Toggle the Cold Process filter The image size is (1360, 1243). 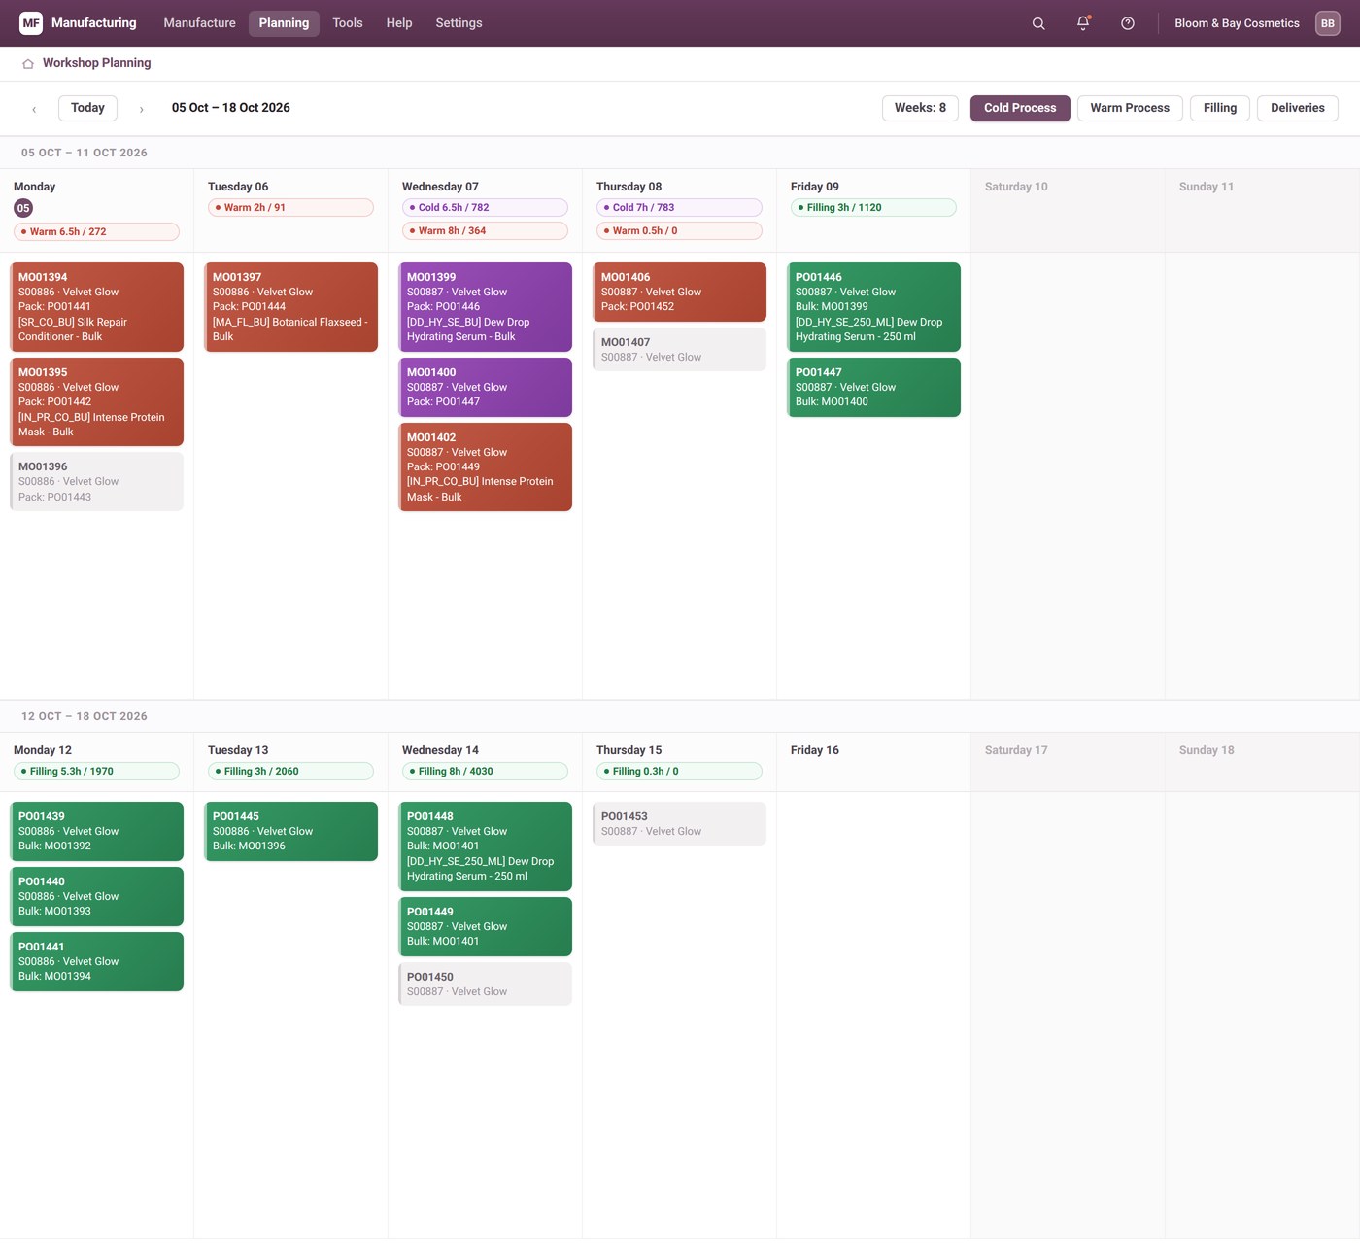(x=1020, y=108)
